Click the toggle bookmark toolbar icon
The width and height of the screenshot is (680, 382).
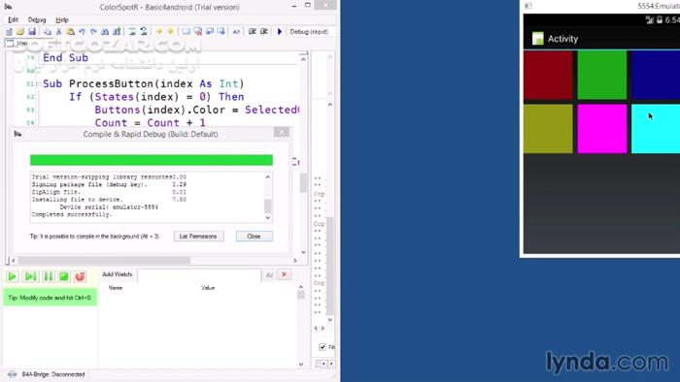point(187,32)
